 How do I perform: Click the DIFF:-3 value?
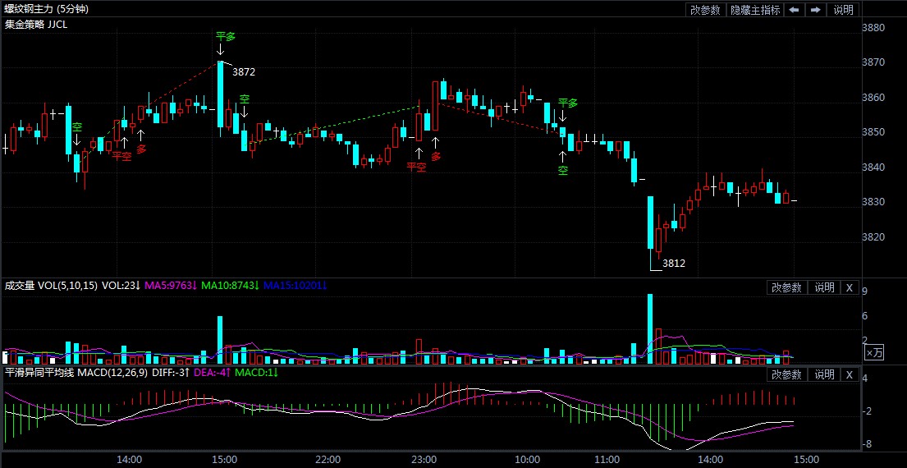[172, 373]
